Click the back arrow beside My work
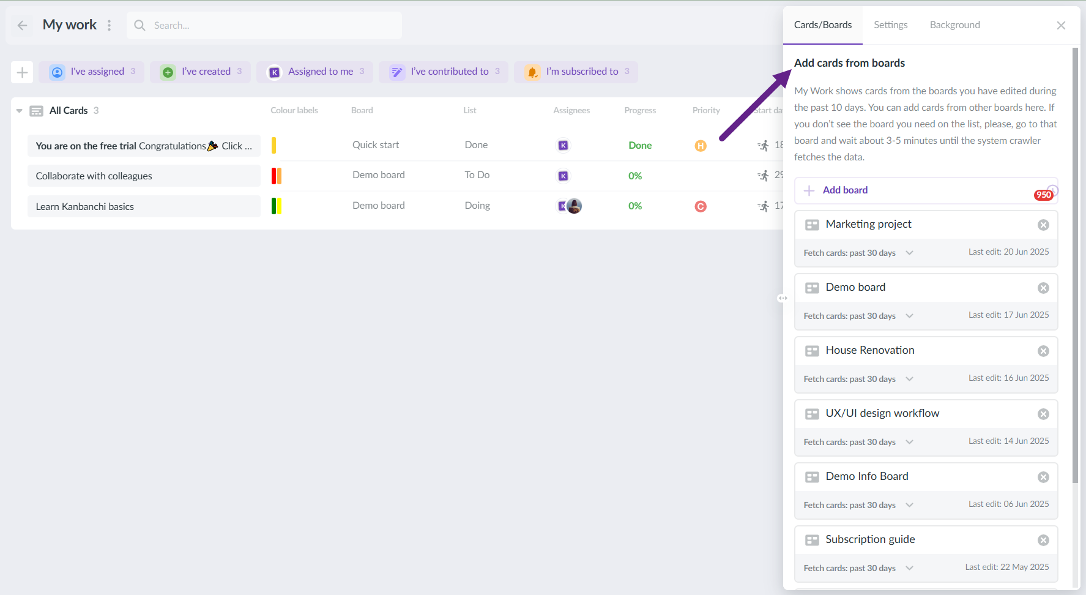The width and height of the screenshot is (1086, 595). [x=23, y=25]
